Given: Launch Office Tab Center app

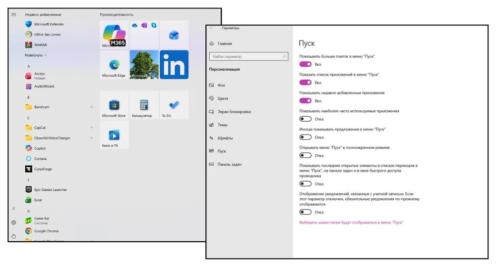Looking at the screenshot, I should point(43,34).
